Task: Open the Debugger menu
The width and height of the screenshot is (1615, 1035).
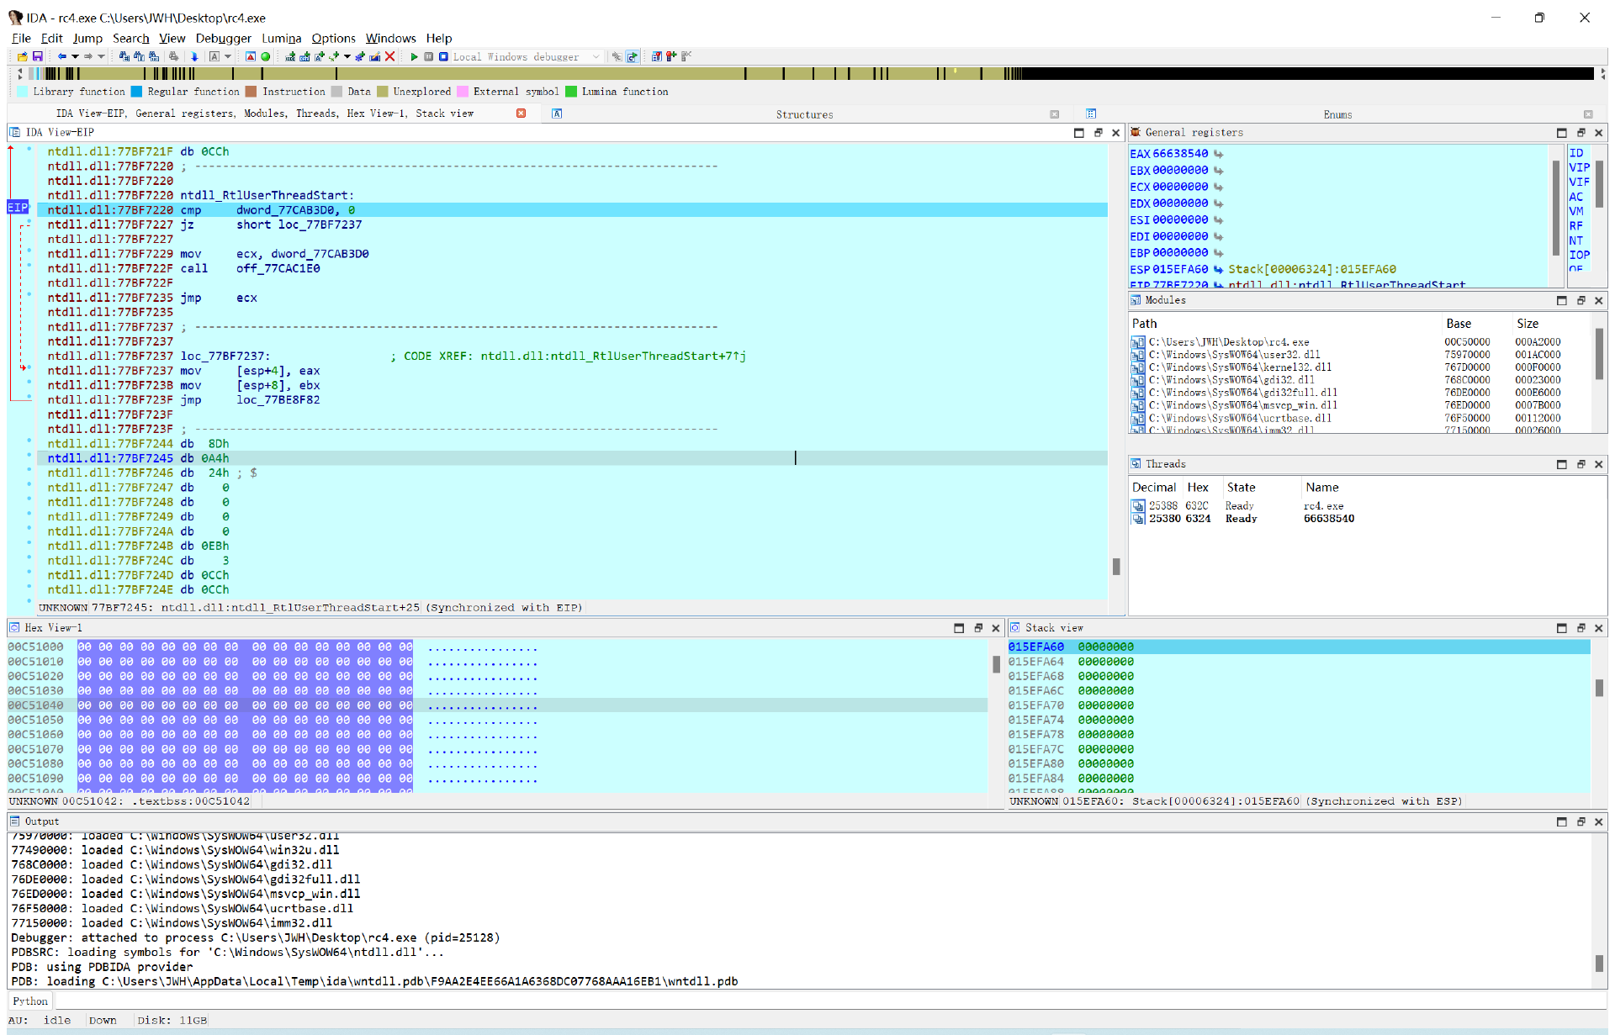Action: coord(224,38)
